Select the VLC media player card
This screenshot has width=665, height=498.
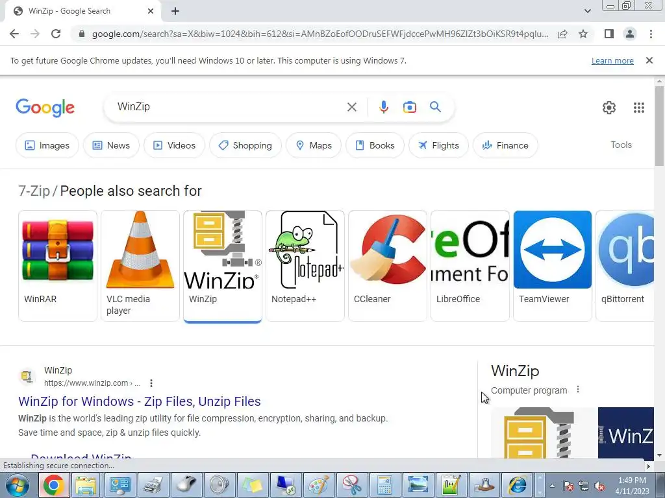click(140, 265)
